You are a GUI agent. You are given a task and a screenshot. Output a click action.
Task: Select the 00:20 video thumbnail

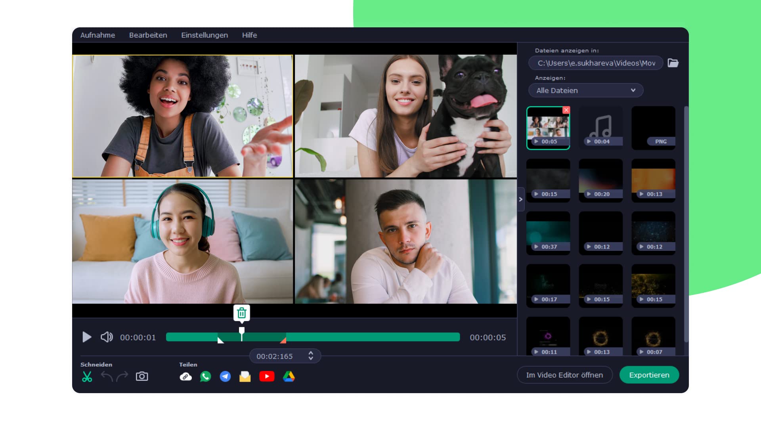pyautogui.click(x=600, y=181)
